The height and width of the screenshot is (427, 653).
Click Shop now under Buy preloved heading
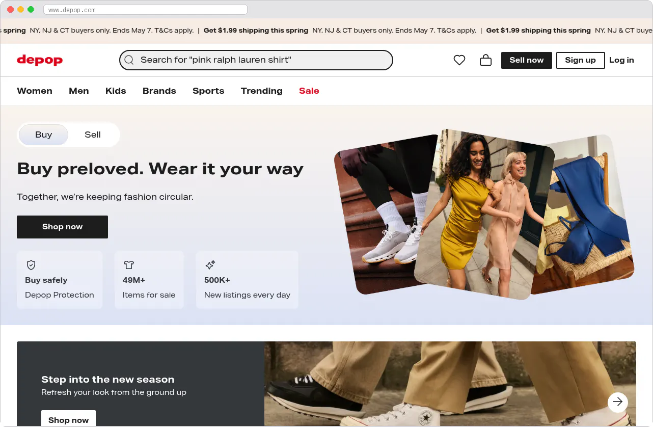pyautogui.click(x=62, y=227)
